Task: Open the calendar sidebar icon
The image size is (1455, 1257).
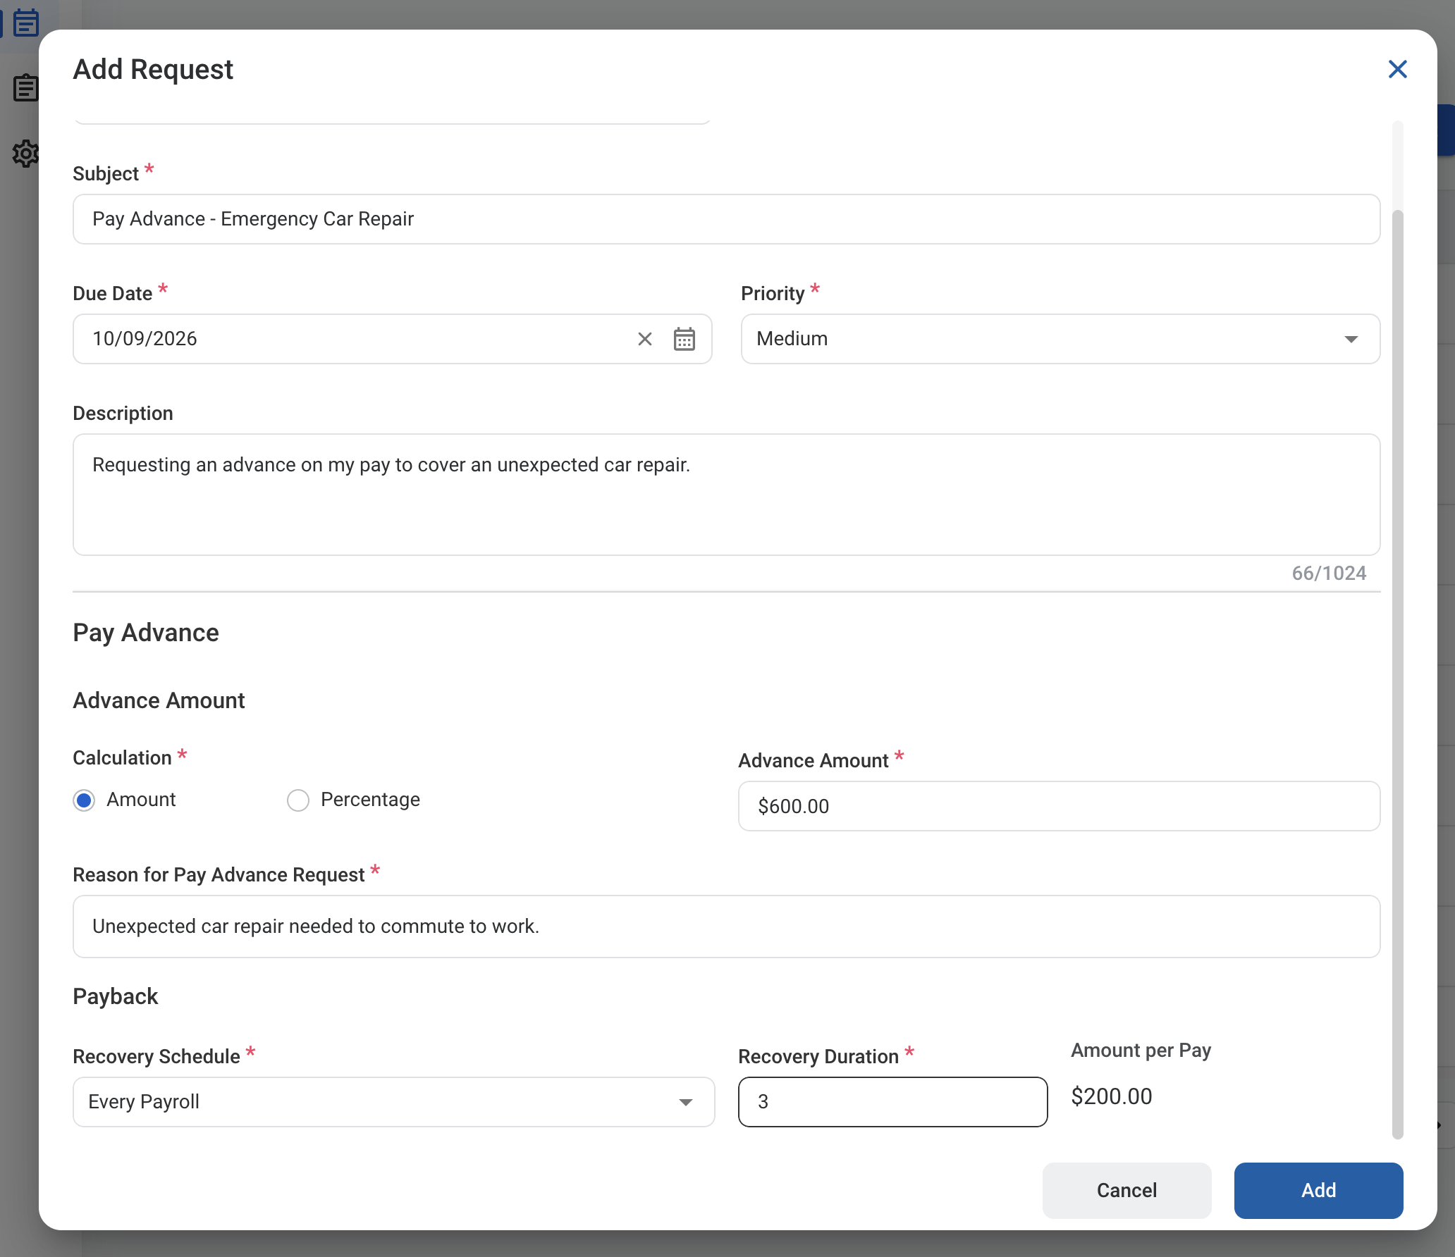Action: point(26,23)
